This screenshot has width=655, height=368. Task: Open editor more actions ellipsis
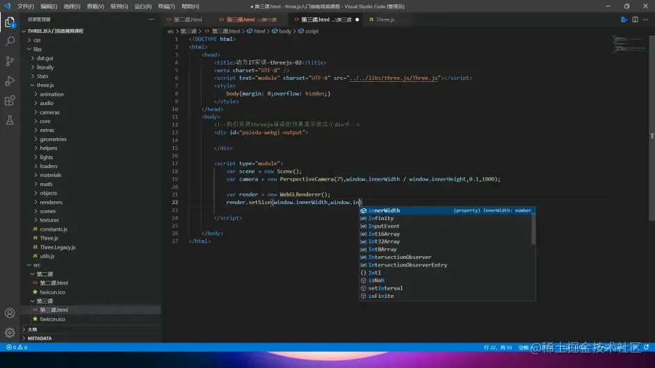(646, 19)
